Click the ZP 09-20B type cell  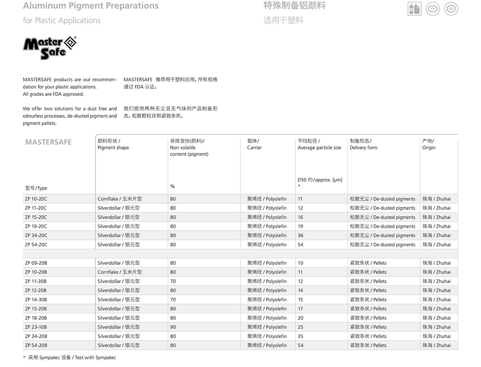click(36, 263)
